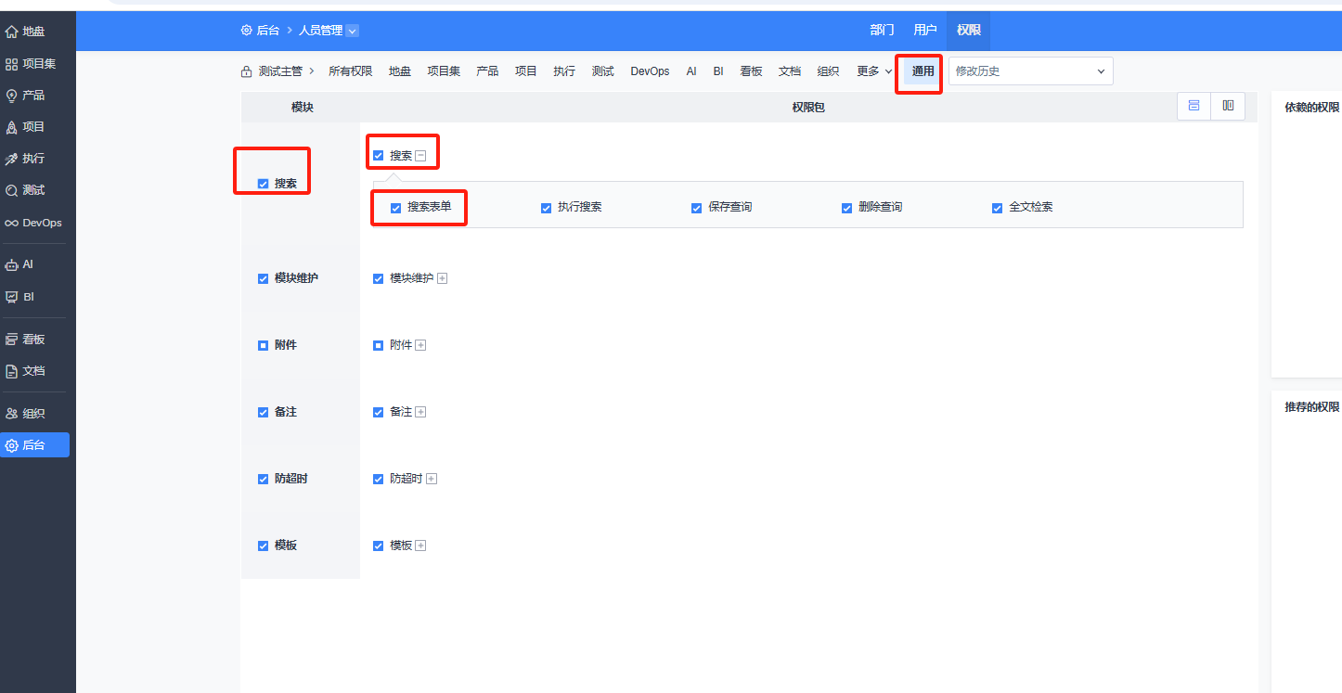Select the AI permission tab
This screenshot has height=693, width=1342.
(x=691, y=71)
